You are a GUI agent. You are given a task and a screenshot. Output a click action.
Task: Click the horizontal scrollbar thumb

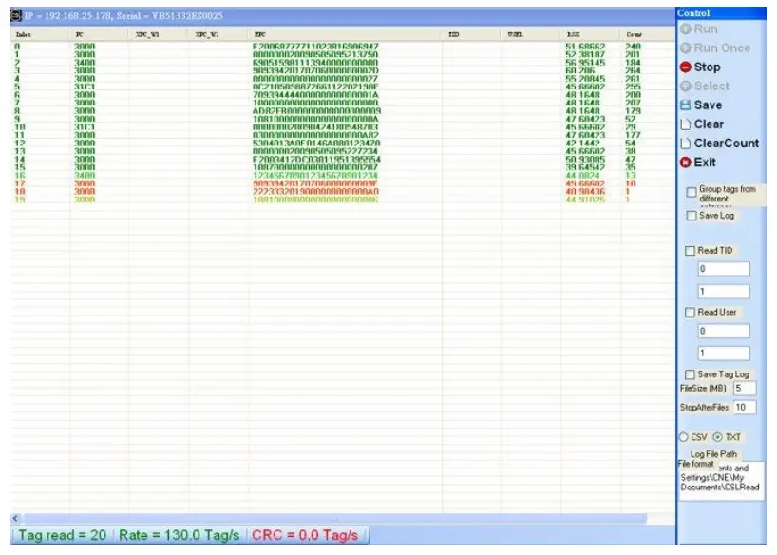click(334, 519)
